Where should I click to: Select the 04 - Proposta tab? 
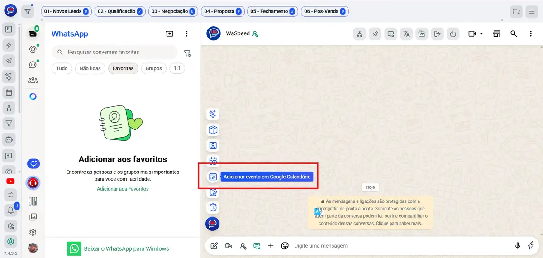coord(222,11)
